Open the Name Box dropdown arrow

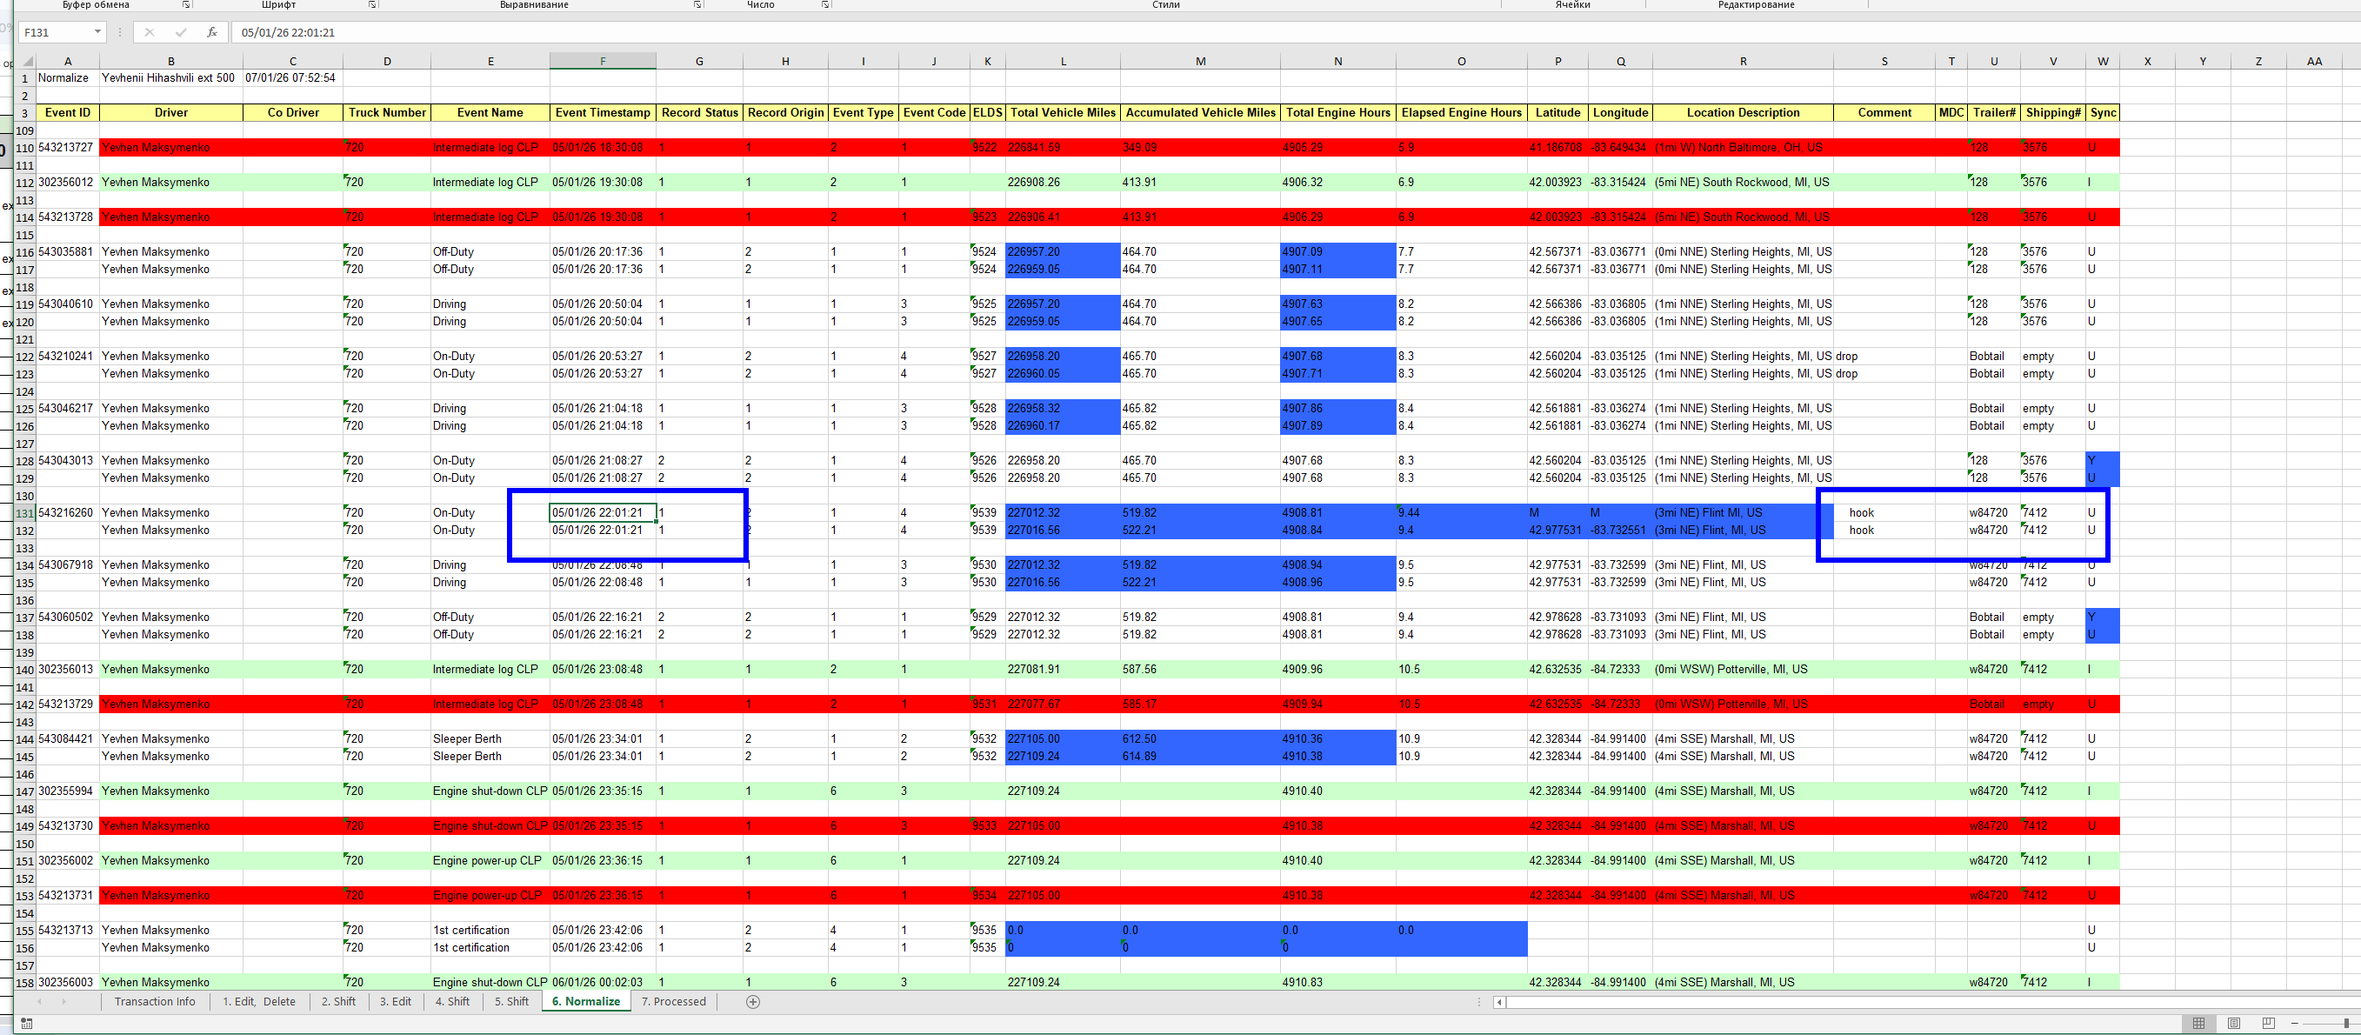tap(97, 32)
